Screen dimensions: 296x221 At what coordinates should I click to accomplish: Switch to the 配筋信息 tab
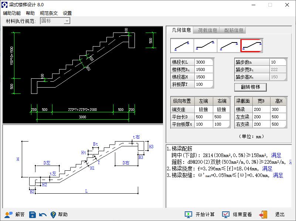(x=234, y=30)
